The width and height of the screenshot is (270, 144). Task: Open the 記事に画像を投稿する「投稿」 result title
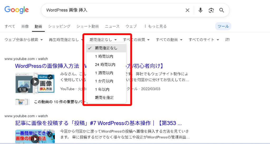click(x=98, y=123)
